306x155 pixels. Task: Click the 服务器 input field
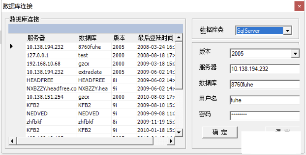[264, 69]
